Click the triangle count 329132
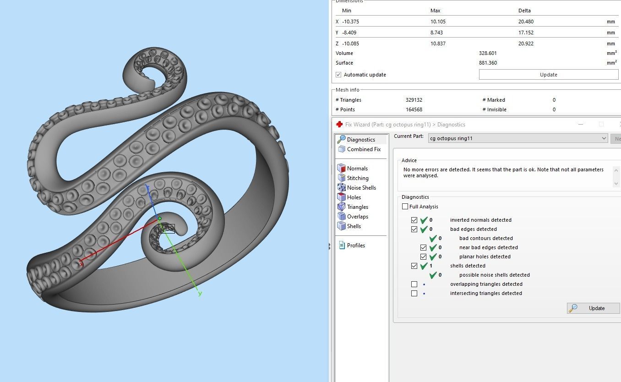The width and height of the screenshot is (621, 382). click(x=414, y=100)
